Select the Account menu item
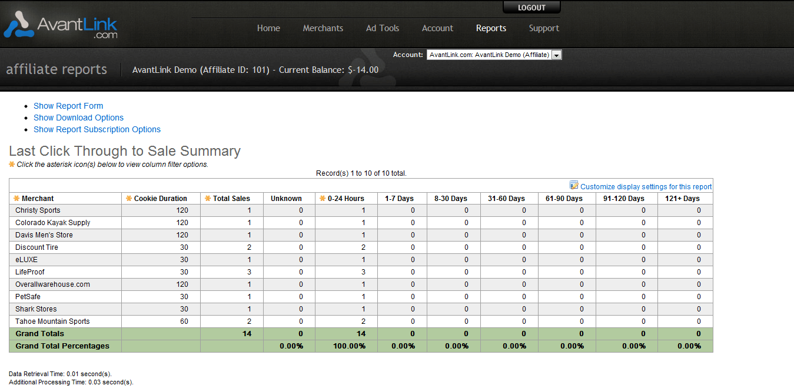The image size is (794, 392). tap(437, 28)
